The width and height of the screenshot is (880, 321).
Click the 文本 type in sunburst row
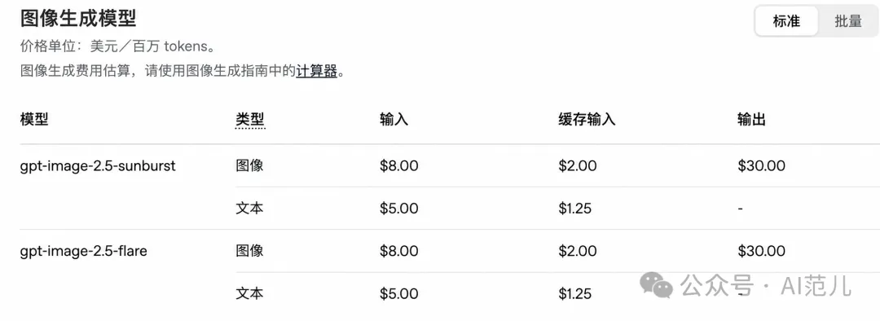(x=249, y=209)
